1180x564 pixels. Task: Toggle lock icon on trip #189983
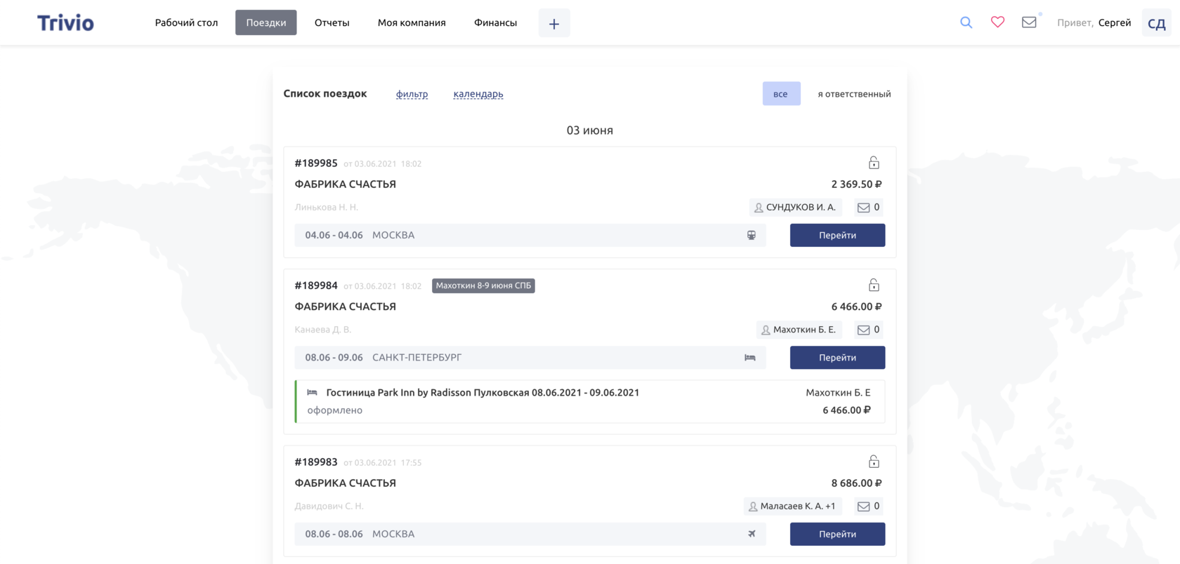[874, 462]
